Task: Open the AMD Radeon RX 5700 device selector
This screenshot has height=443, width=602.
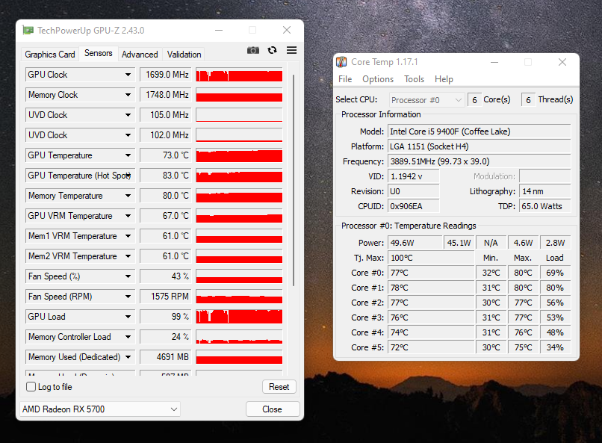Action: (100, 409)
